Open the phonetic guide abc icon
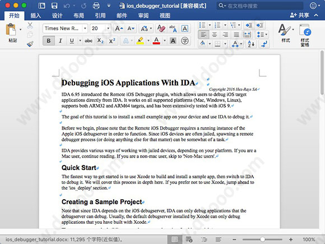 [173, 29]
